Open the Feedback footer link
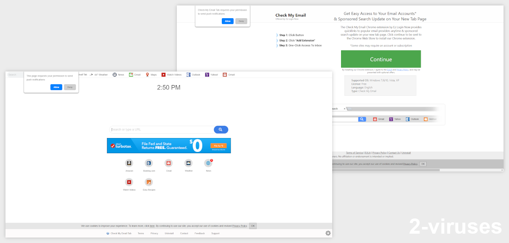This screenshot has width=509, height=243. (200, 233)
